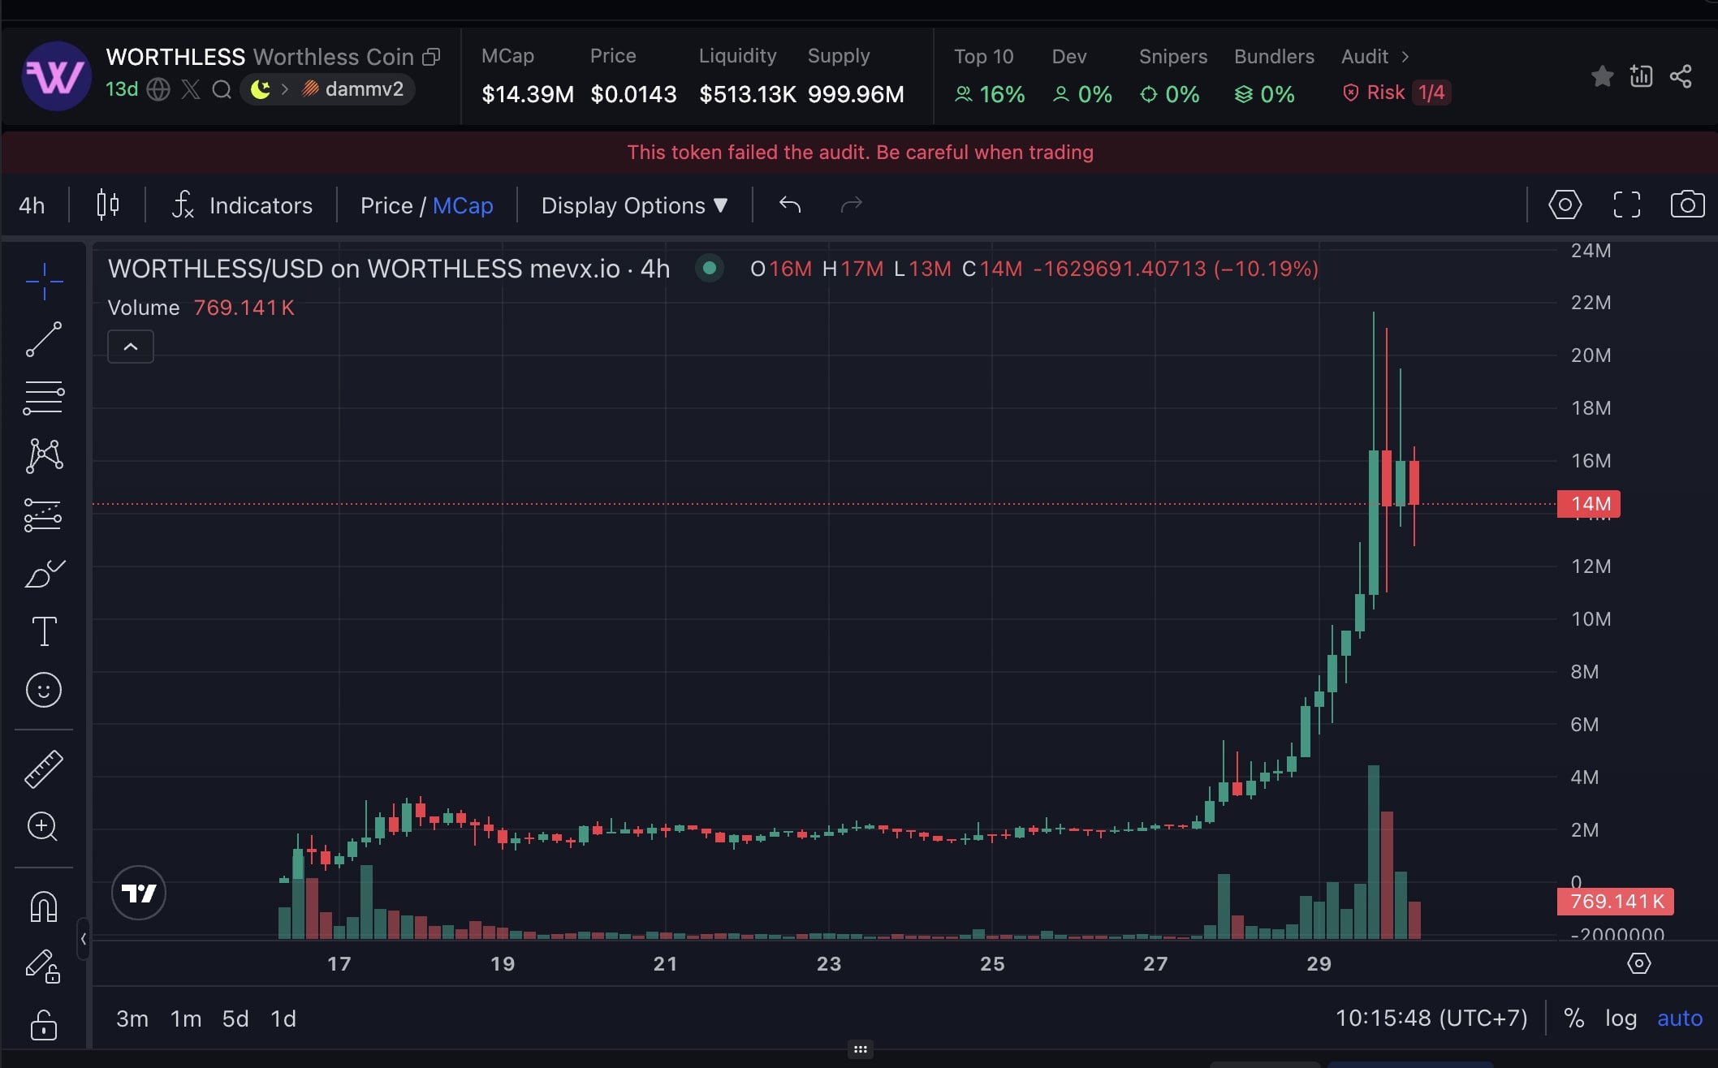This screenshot has height=1068, width=1718.
Task: Select the text annotation tool
Action: click(44, 631)
